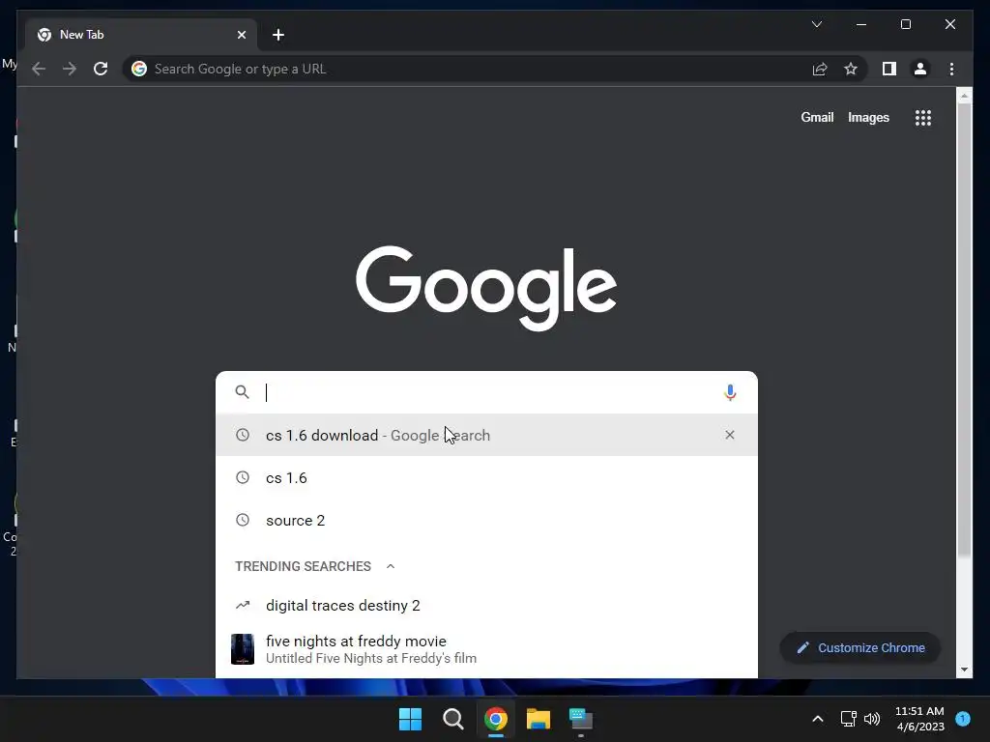Open the rightmost pinned taskbar app
This screenshot has width=990, height=742.
pos(580,719)
